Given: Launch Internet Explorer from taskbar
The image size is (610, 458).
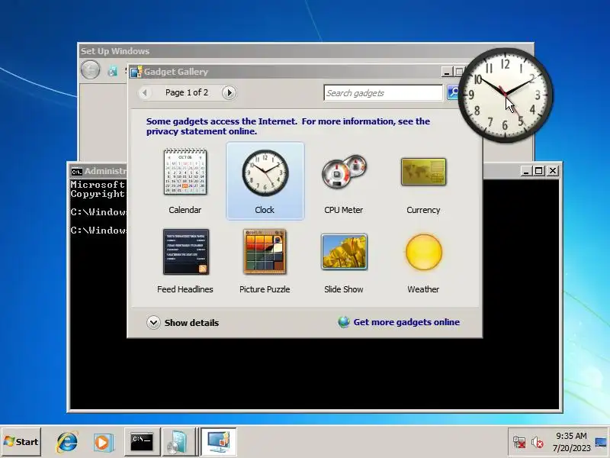Looking at the screenshot, I should pyautogui.click(x=67, y=442).
